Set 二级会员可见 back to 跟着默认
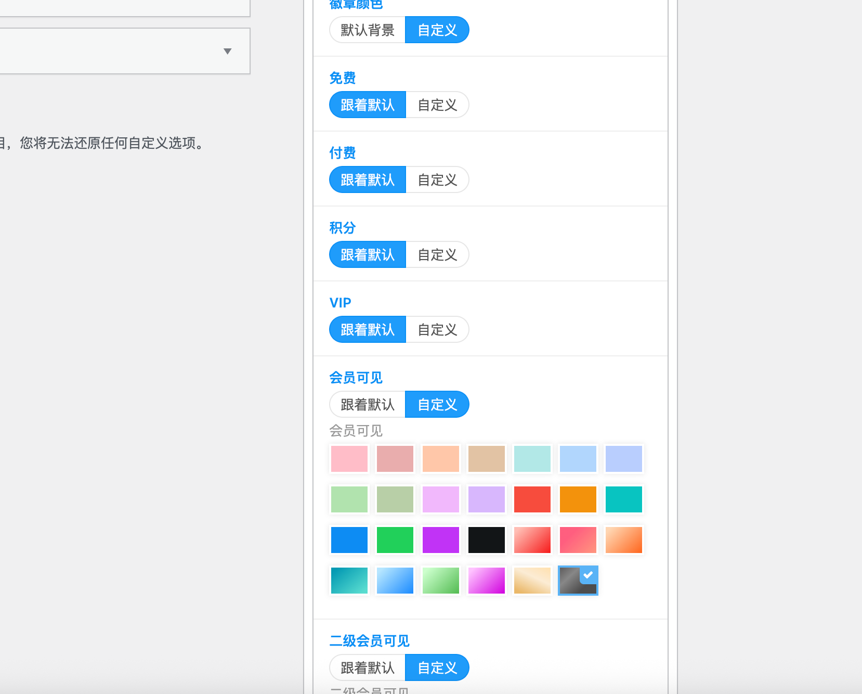 click(367, 667)
